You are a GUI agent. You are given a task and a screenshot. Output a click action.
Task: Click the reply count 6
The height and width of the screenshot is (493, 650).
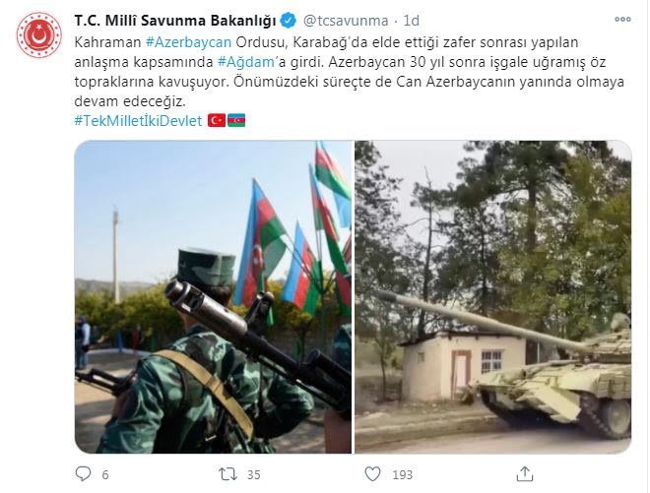[x=105, y=474]
